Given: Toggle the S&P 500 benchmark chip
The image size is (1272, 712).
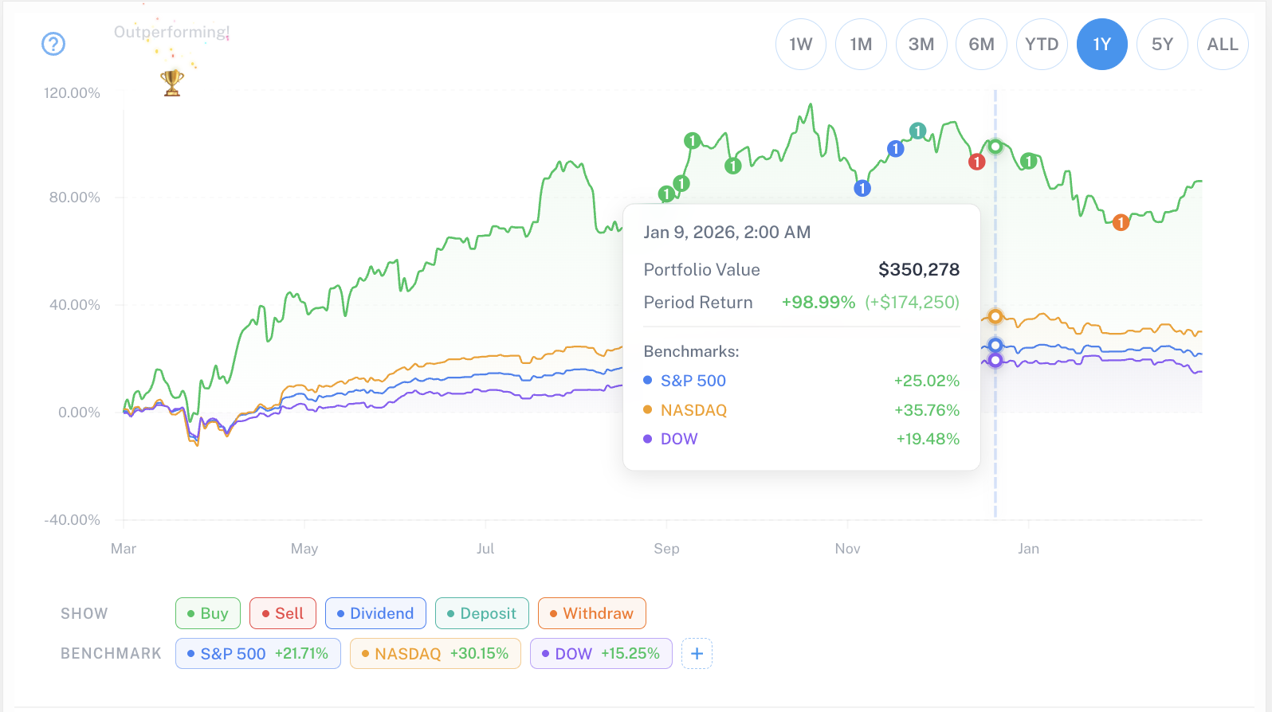Looking at the screenshot, I should 257,654.
